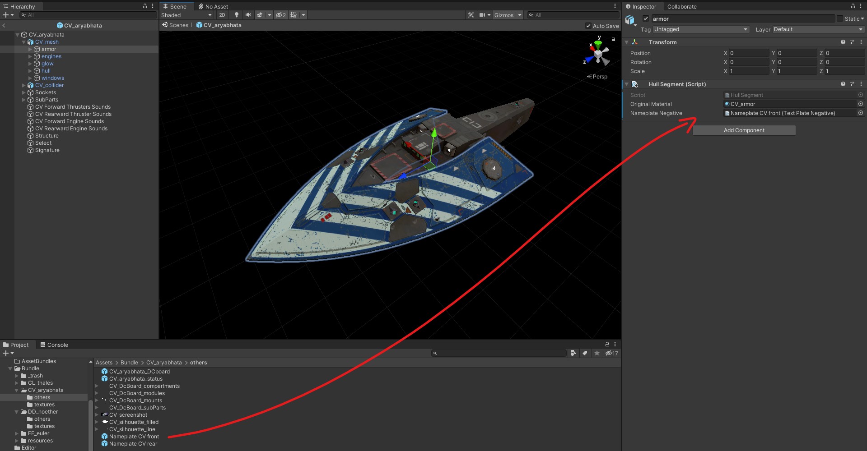The width and height of the screenshot is (867, 451).
Task: Toggle the Auto Save checkbox
Action: point(588,26)
